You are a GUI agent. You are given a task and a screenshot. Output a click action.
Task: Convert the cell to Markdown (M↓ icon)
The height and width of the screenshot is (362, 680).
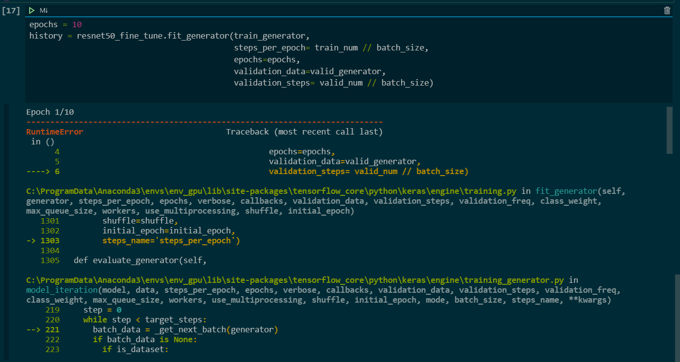pyautogui.click(x=44, y=10)
